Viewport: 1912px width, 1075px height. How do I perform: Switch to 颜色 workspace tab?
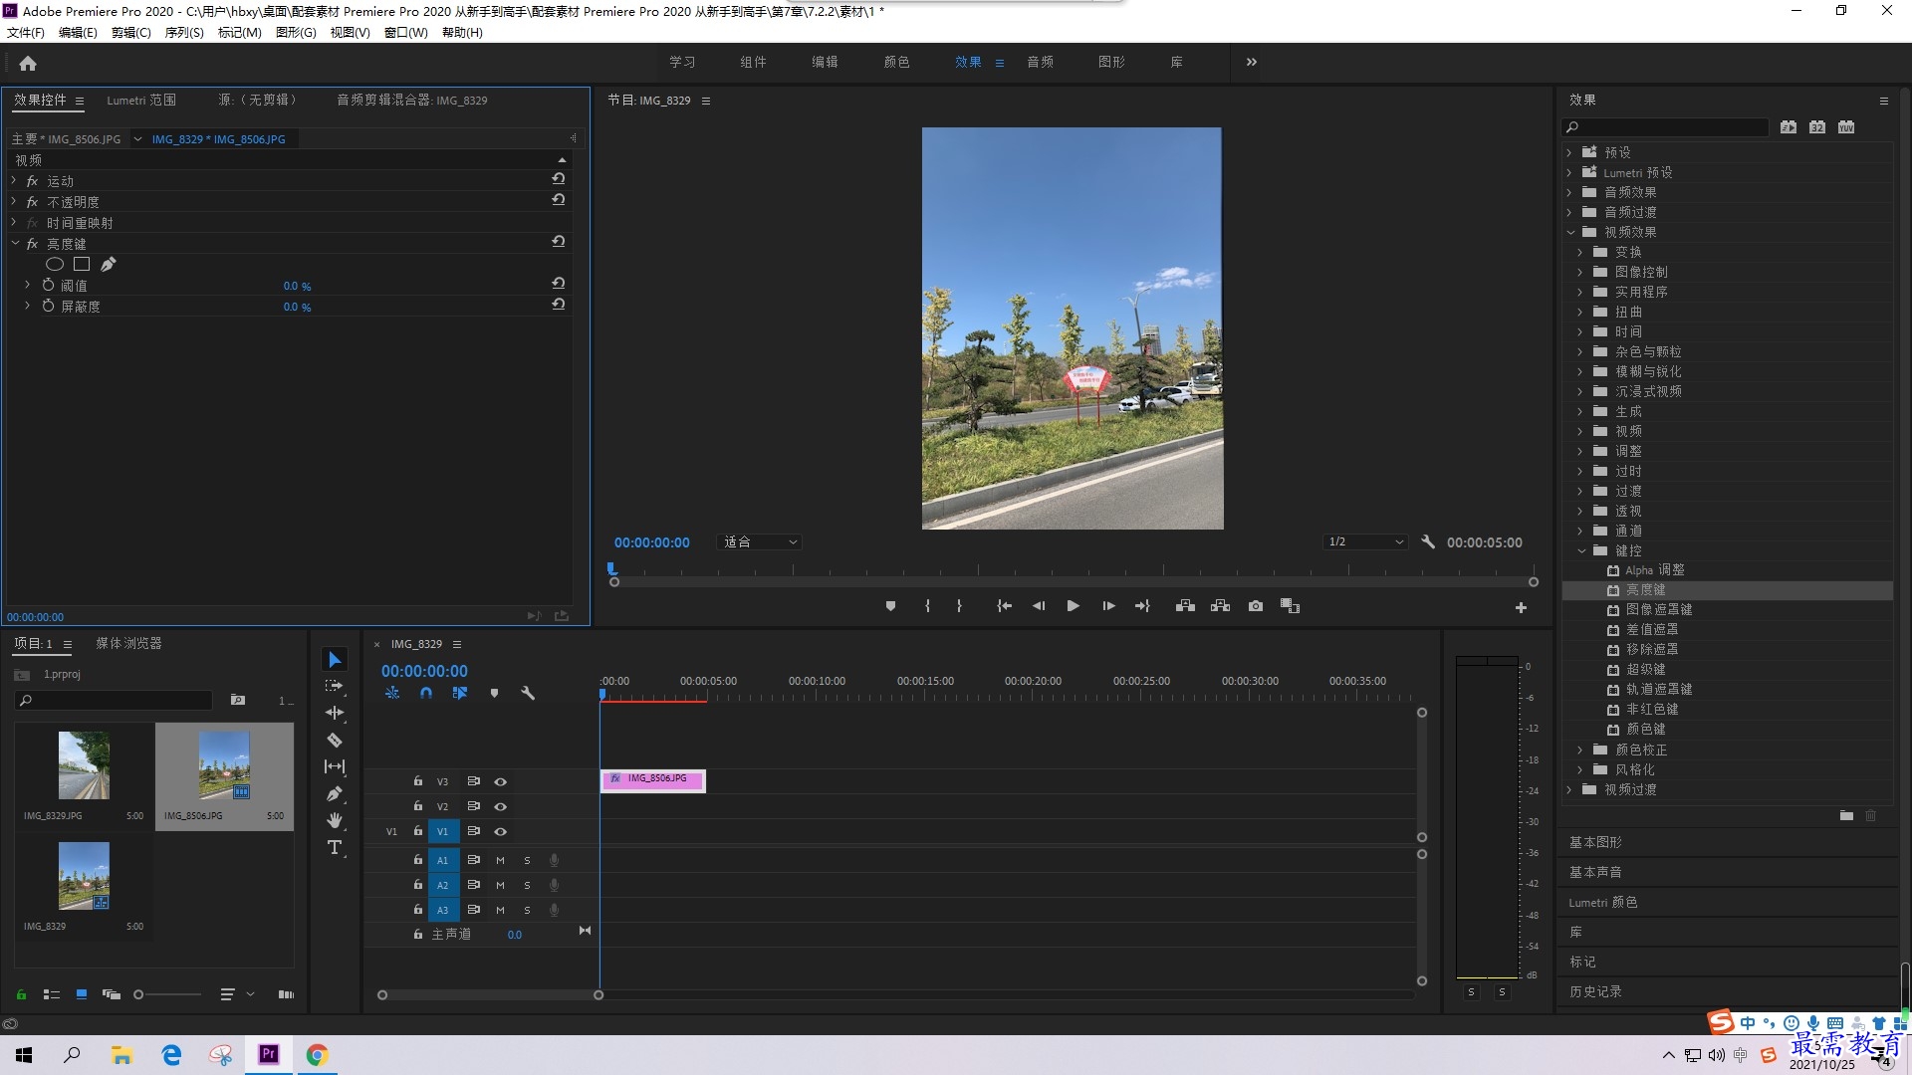point(896,62)
